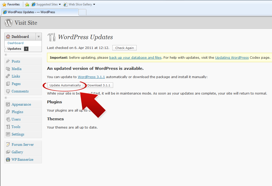Open the Forum Server menu
272x186 pixels.
pyautogui.click(x=23, y=145)
